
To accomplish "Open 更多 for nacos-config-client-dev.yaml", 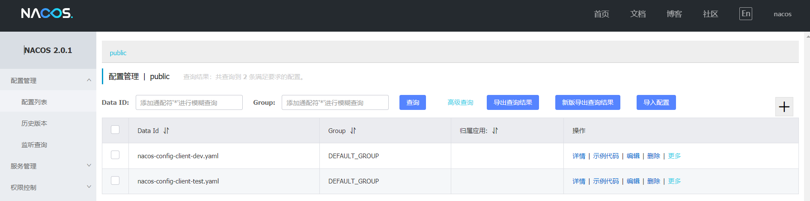I will (674, 156).
